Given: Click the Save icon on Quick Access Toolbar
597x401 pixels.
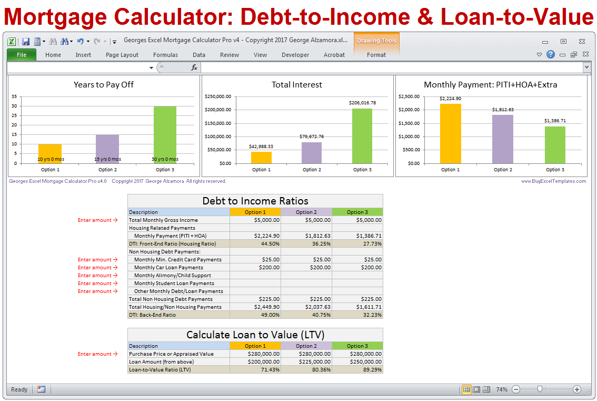Looking at the screenshot, I should coord(26,41).
